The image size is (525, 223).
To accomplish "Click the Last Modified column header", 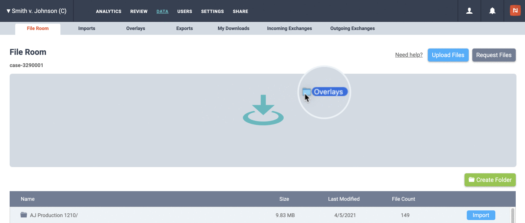I will [344, 199].
